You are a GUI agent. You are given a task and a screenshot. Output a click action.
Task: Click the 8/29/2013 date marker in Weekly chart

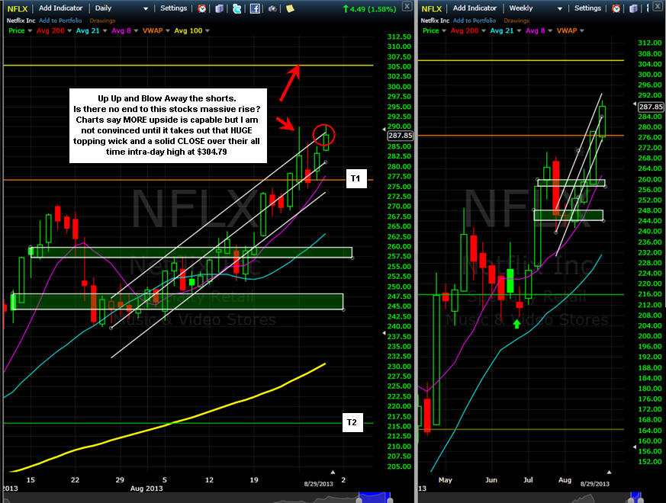click(x=594, y=484)
